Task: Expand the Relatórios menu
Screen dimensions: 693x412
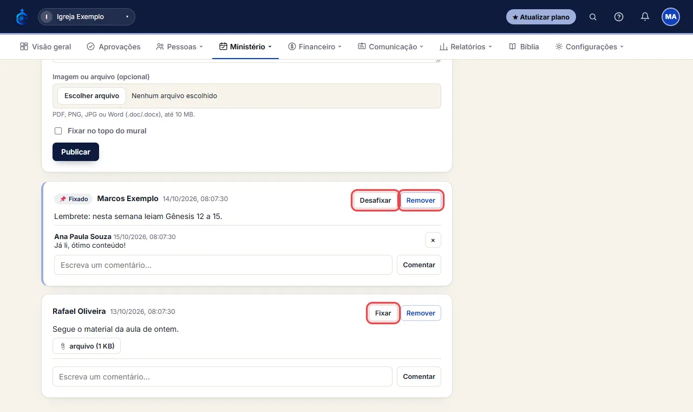Action: tap(466, 47)
